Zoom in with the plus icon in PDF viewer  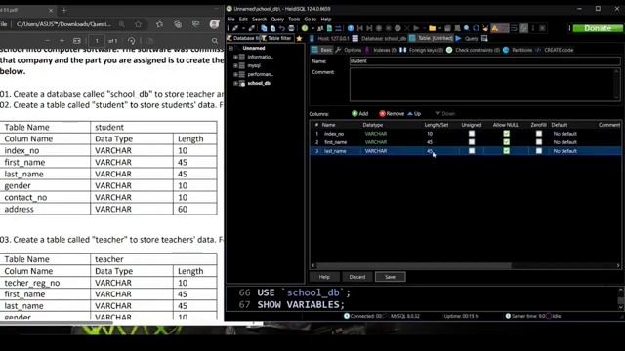(x=62, y=41)
